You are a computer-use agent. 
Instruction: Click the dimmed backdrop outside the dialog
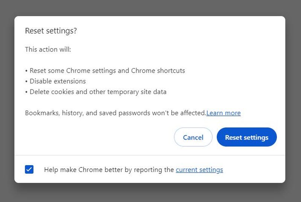click(150, 194)
